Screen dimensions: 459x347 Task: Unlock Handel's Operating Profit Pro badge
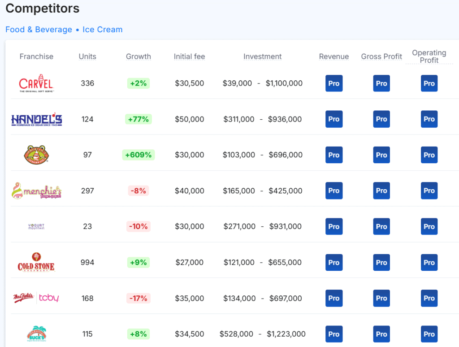coord(429,119)
